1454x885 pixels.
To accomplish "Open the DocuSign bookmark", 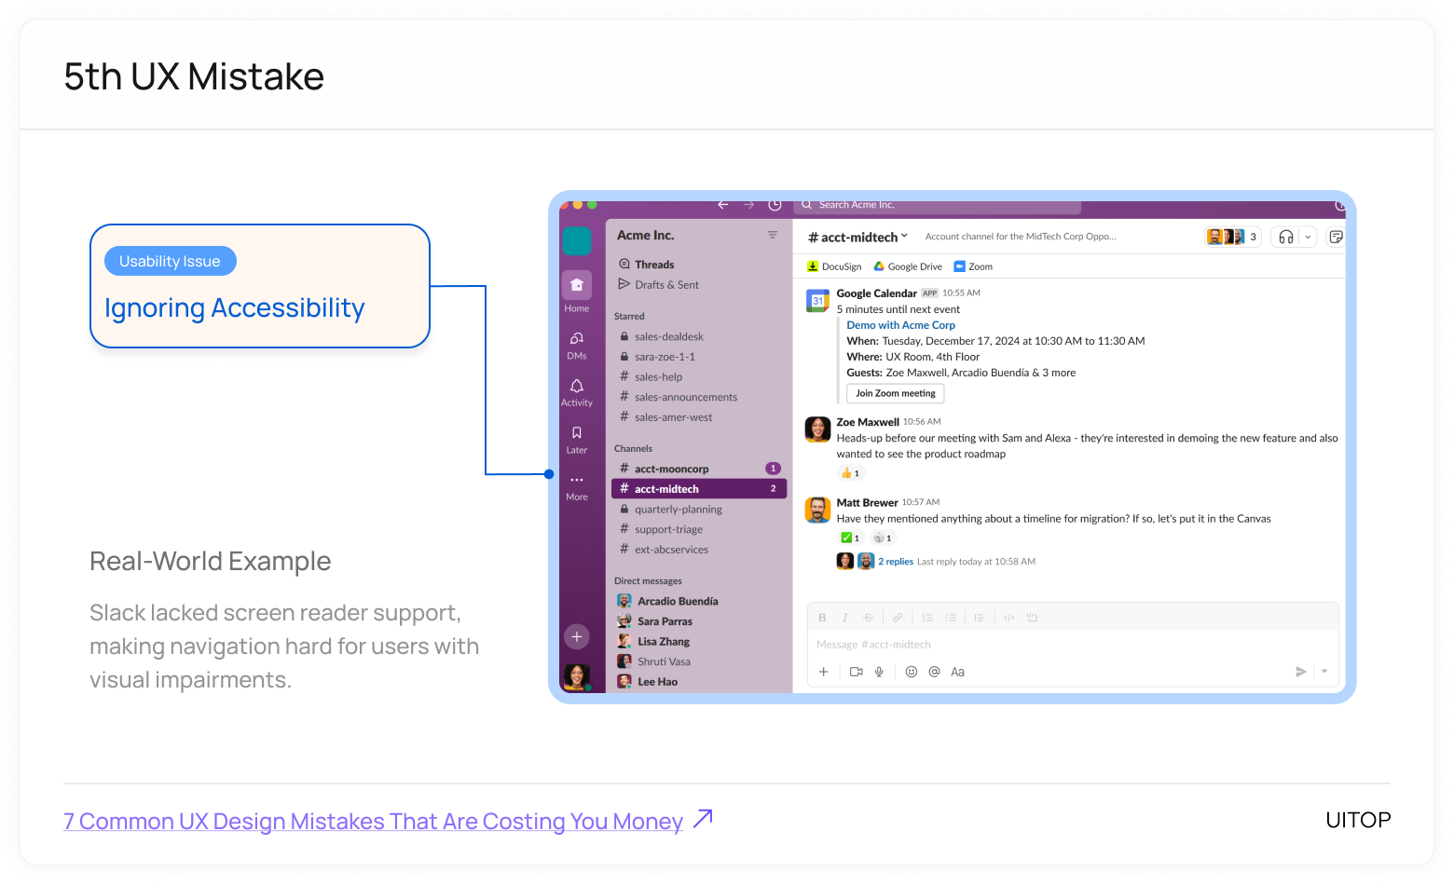I will click(834, 266).
